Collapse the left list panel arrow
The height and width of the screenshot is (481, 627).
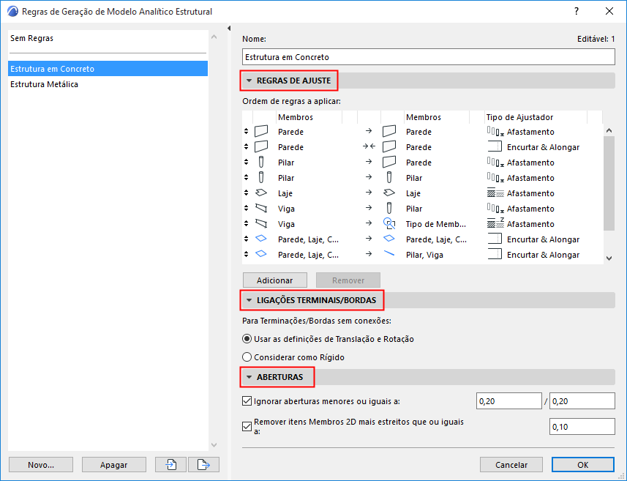[x=229, y=28]
